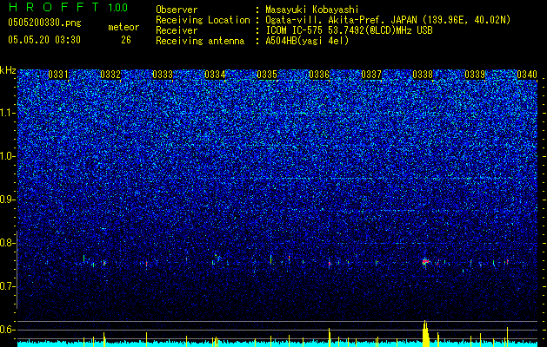Click the 0.6 kHz axis label

click(x=7, y=330)
